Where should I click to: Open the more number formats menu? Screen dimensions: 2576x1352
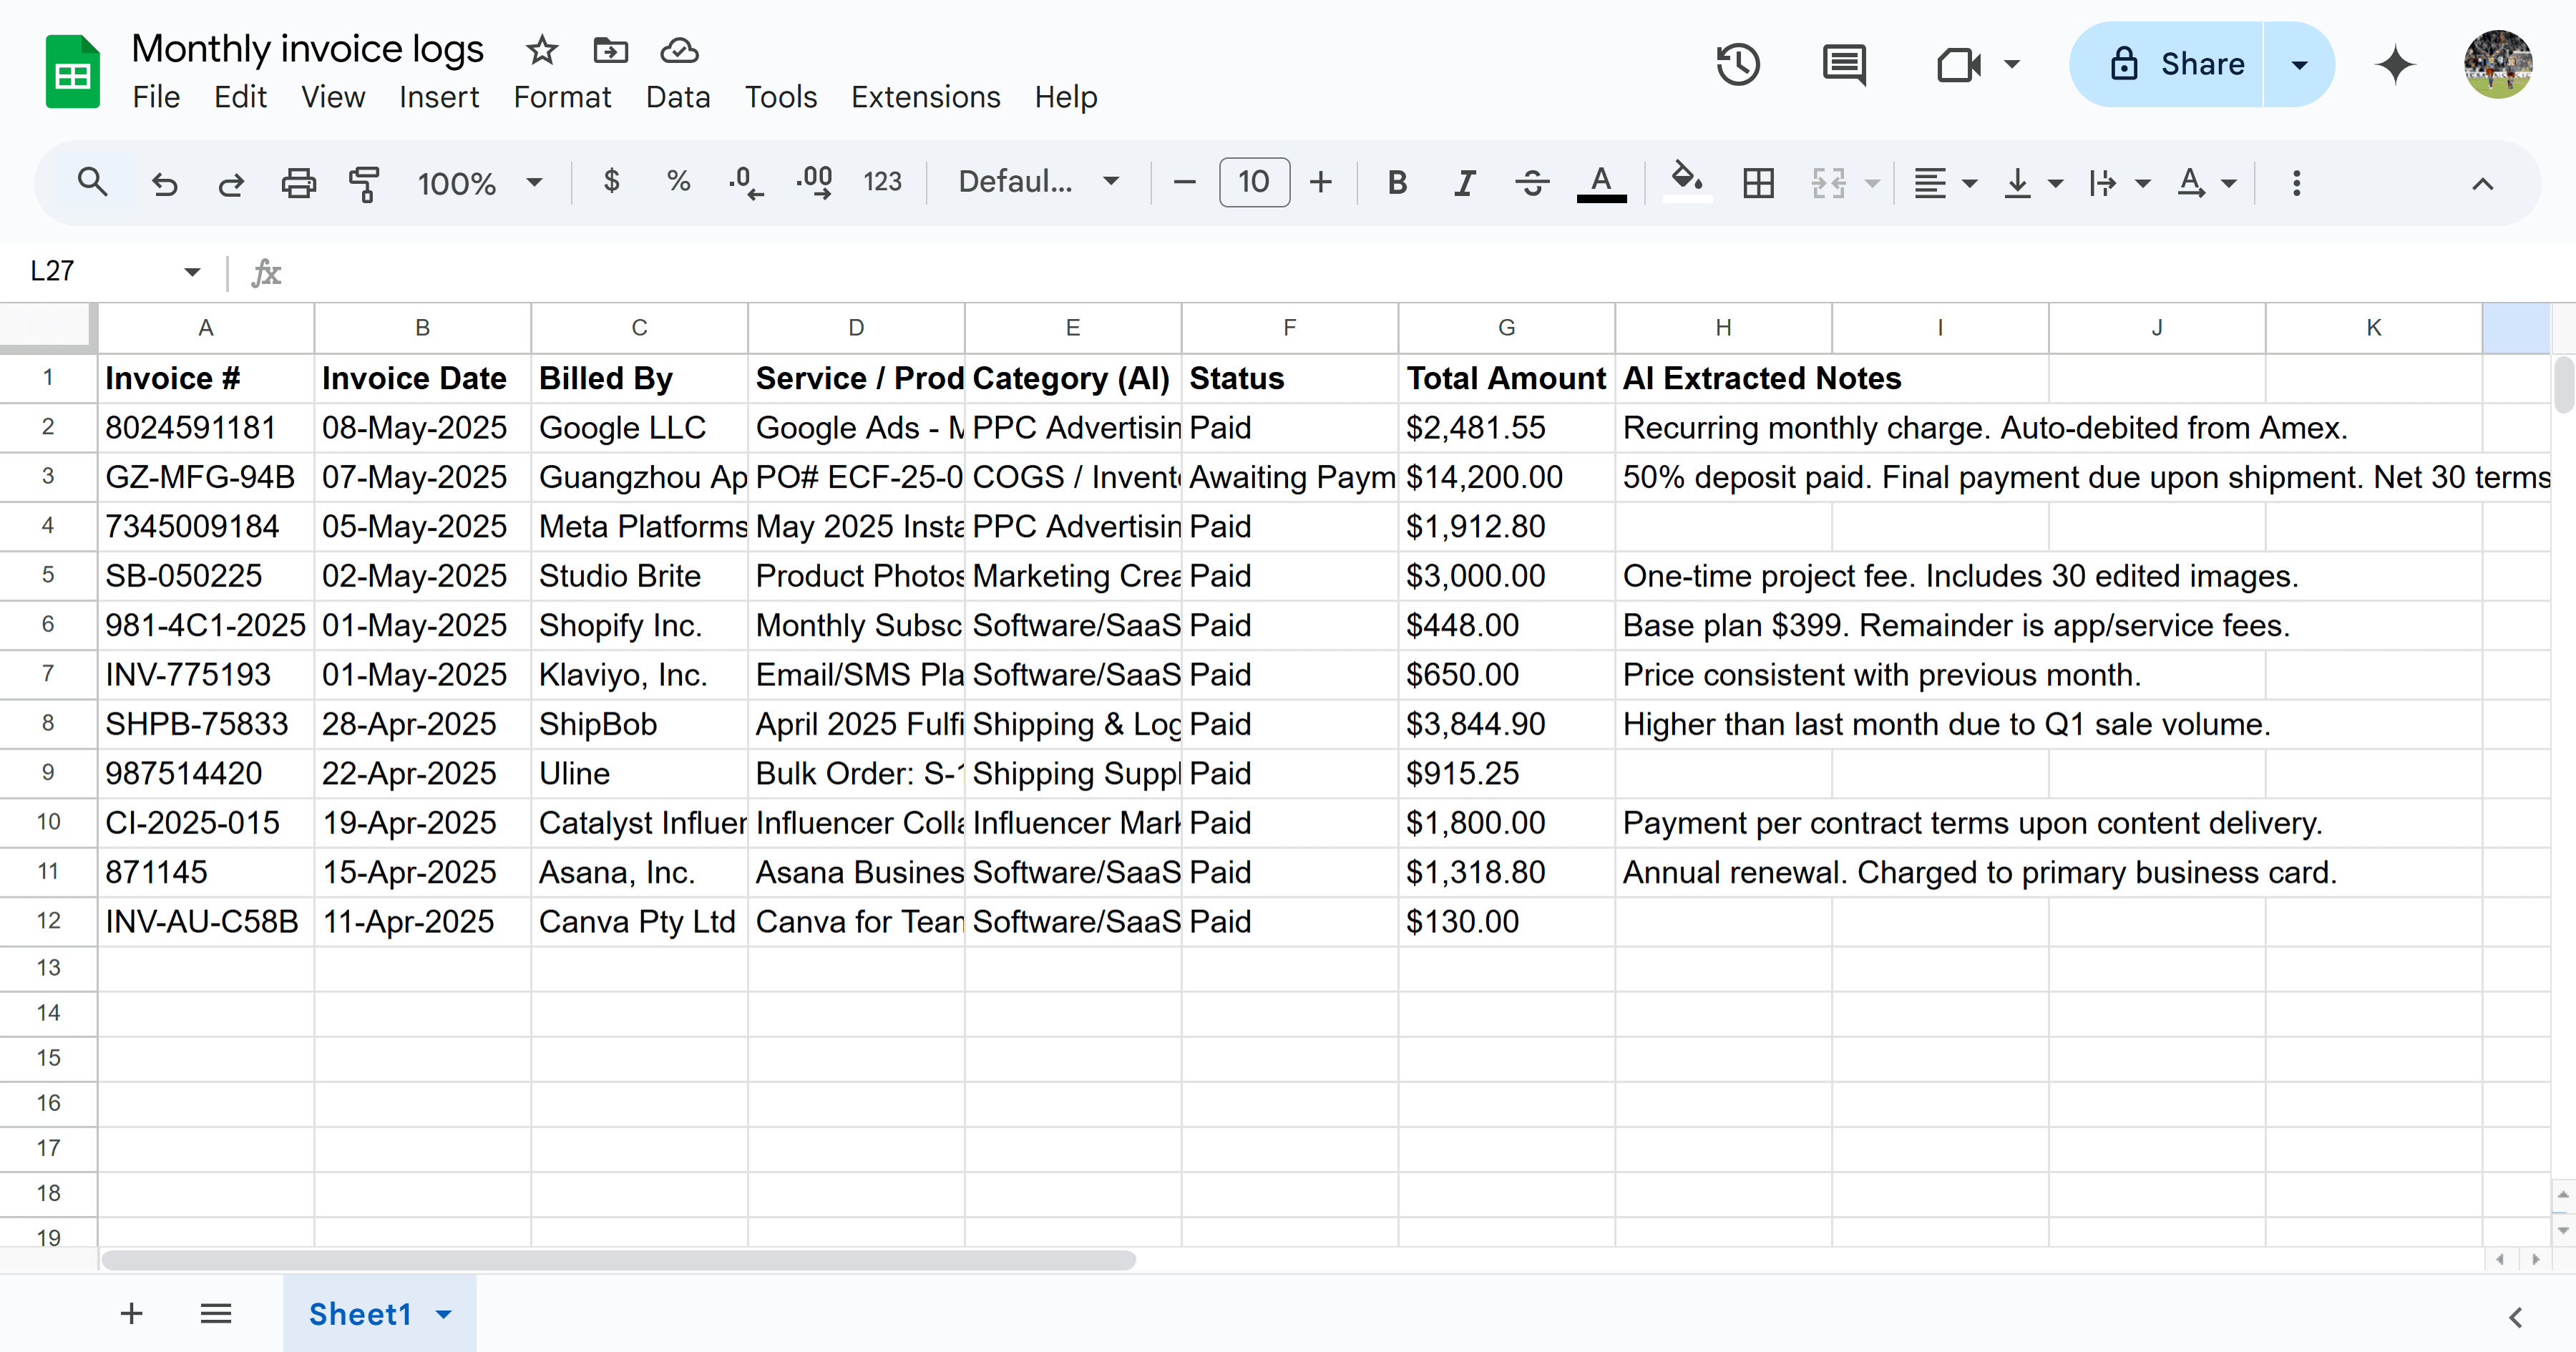[x=882, y=182]
